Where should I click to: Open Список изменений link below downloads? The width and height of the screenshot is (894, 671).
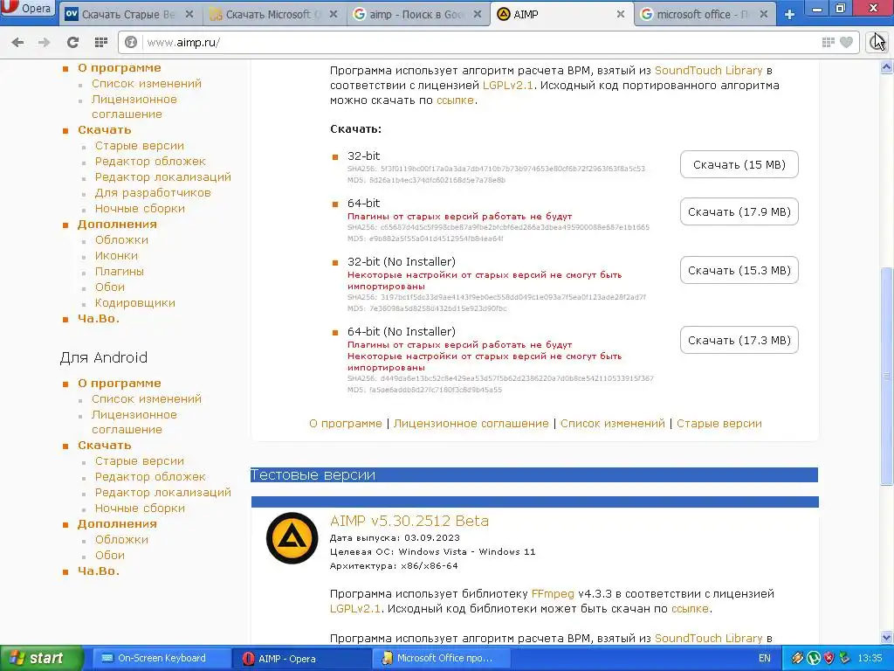coord(612,424)
